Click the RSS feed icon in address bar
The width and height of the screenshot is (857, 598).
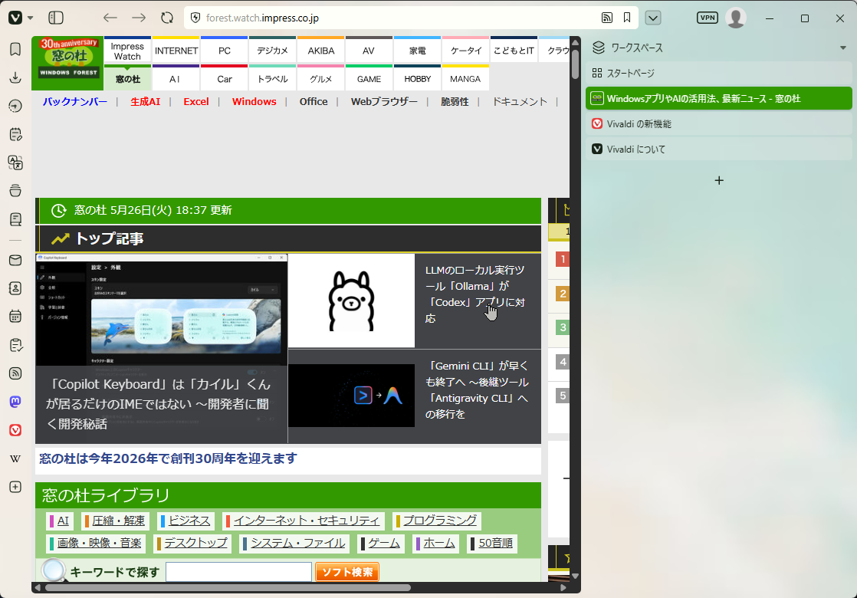click(606, 18)
